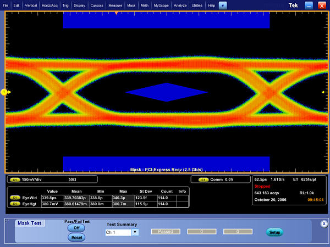Select the C1 badge for EyeHgt measurement

[x=15, y=203]
